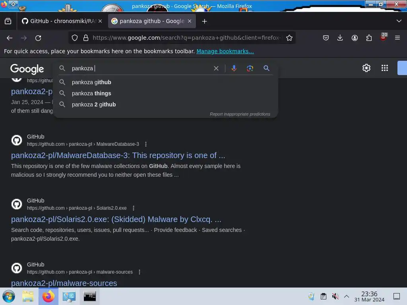The height and width of the screenshot is (305, 407).
Task: Click into the Google search box text
Action: pyautogui.click(x=140, y=68)
